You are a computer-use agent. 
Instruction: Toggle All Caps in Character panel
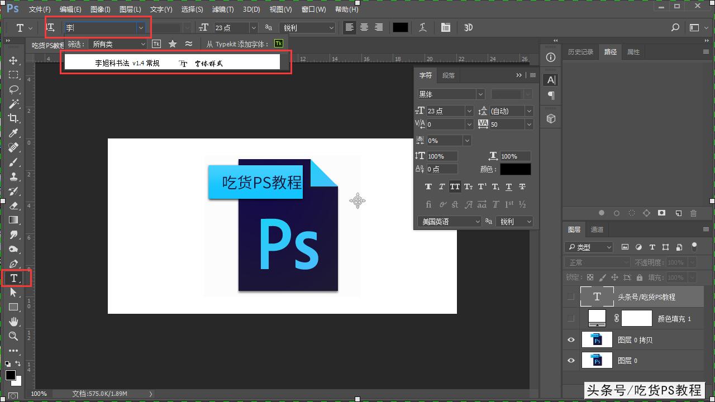[x=455, y=186]
